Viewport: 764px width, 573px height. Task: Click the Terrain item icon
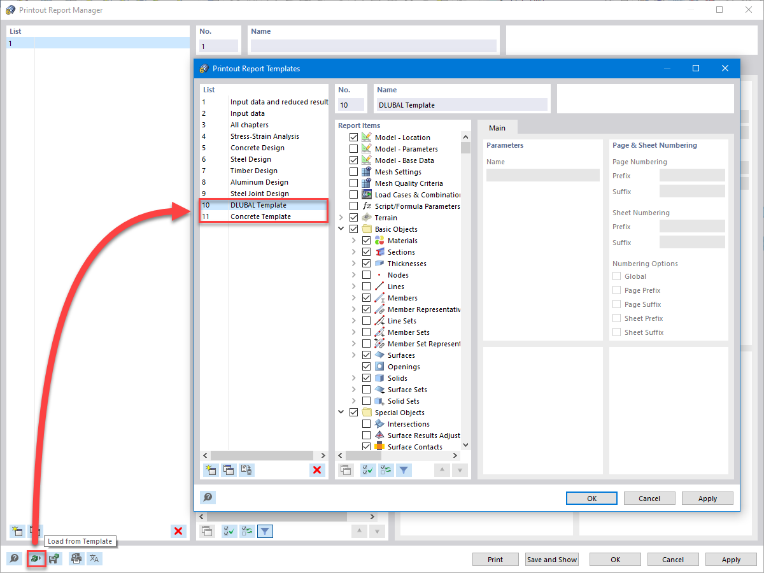tap(367, 218)
